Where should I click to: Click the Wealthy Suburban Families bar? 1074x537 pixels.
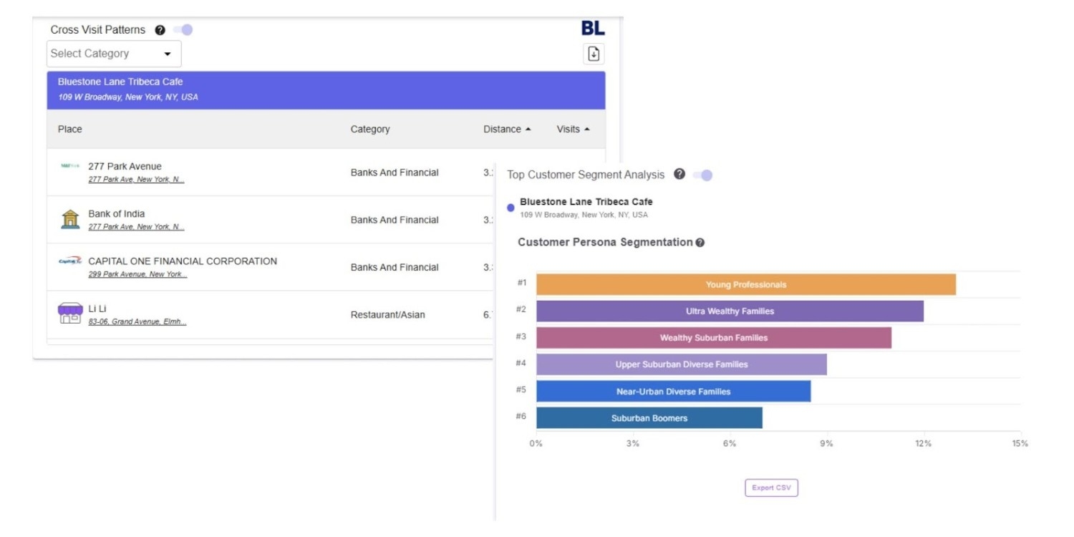(714, 337)
